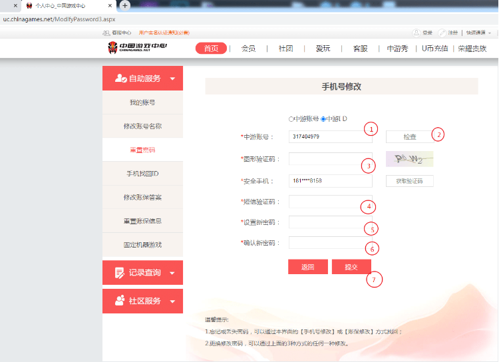The width and height of the screenshot is (499, 362).
Task: Expand the 记录查询 section arrow
Action: pos(173,273)
